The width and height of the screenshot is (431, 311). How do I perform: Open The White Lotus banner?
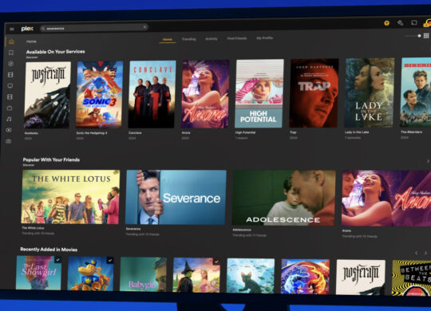coord(70,197)
